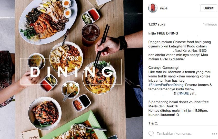Click the heart like icon
This screenshot has height=139, width=218.
[x=151, y=134]
